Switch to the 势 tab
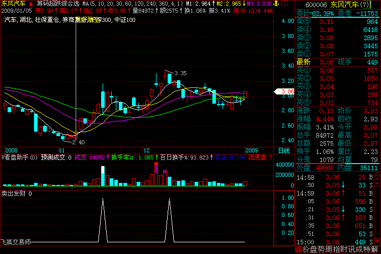 [x=321, y=249]
